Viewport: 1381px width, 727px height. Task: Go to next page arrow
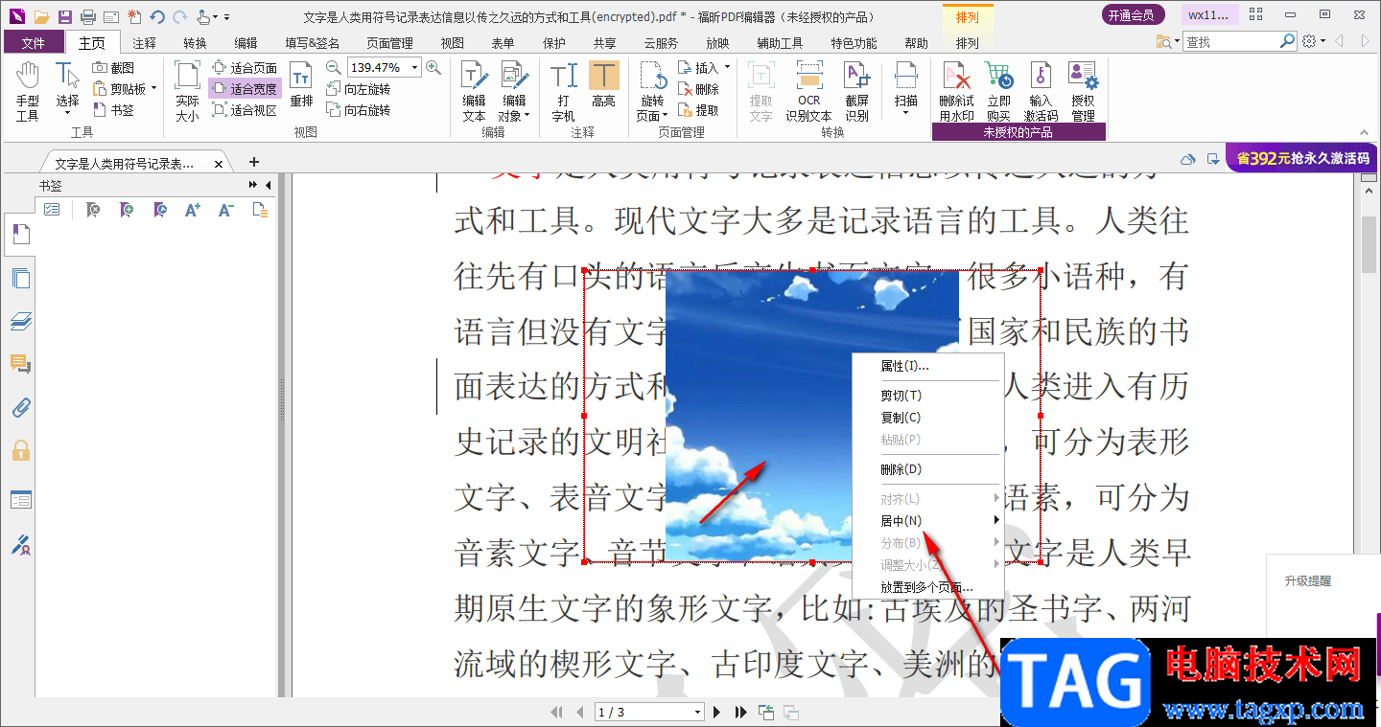[x=716, y=712]
